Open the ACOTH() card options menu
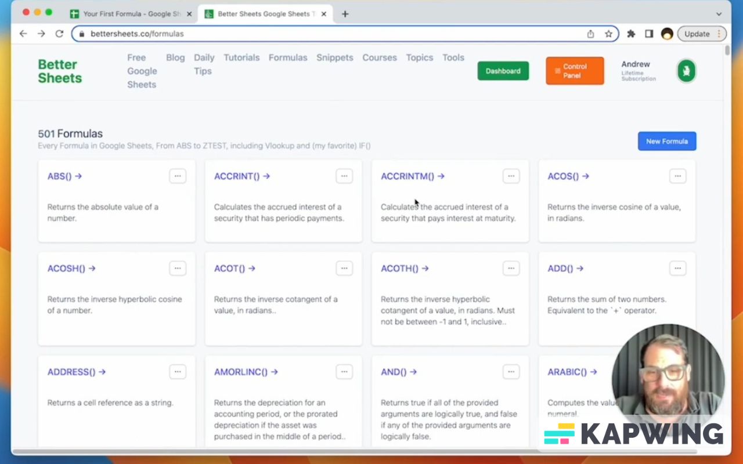The width and height of the screenshot is (743, 464). point(511,268)
